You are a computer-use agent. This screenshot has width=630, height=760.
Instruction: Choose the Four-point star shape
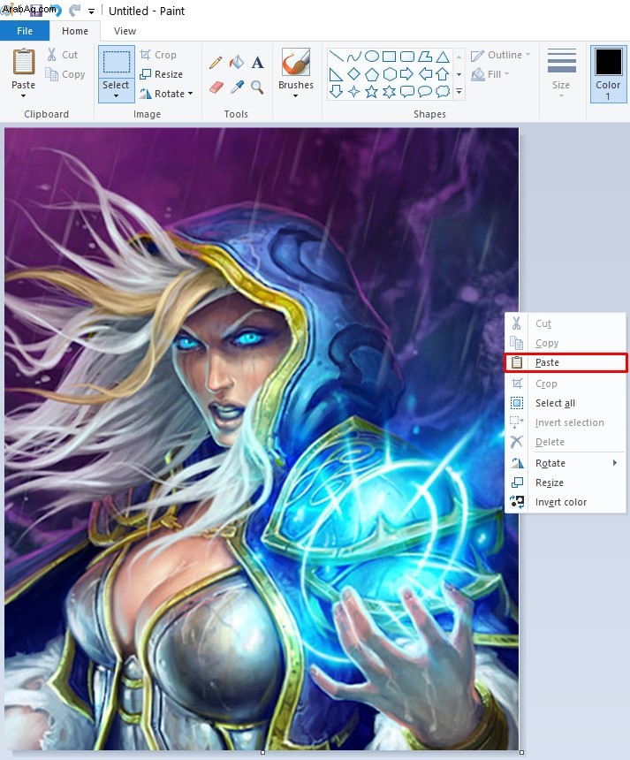pyautogui.click(x=353, y=91)
